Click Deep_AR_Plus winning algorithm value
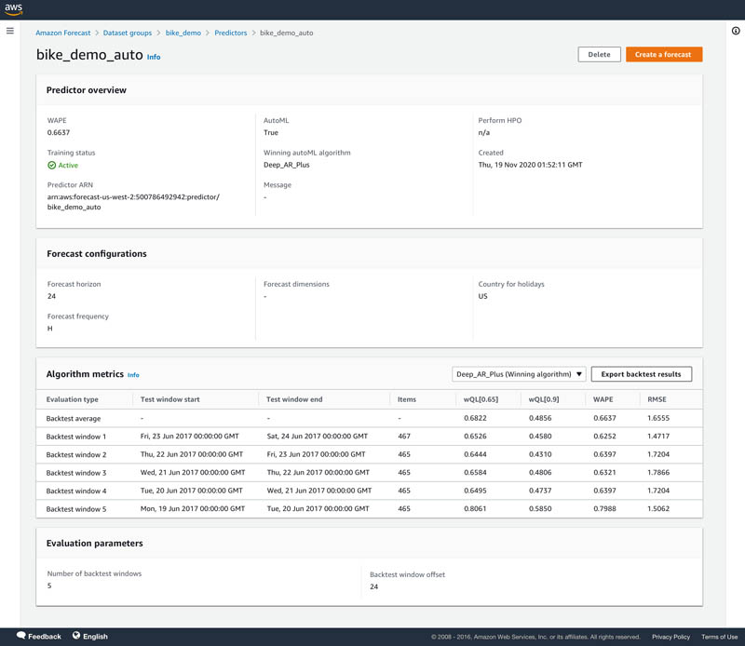The width and height of the screenshot is (745, 646). tap(287, 165)
